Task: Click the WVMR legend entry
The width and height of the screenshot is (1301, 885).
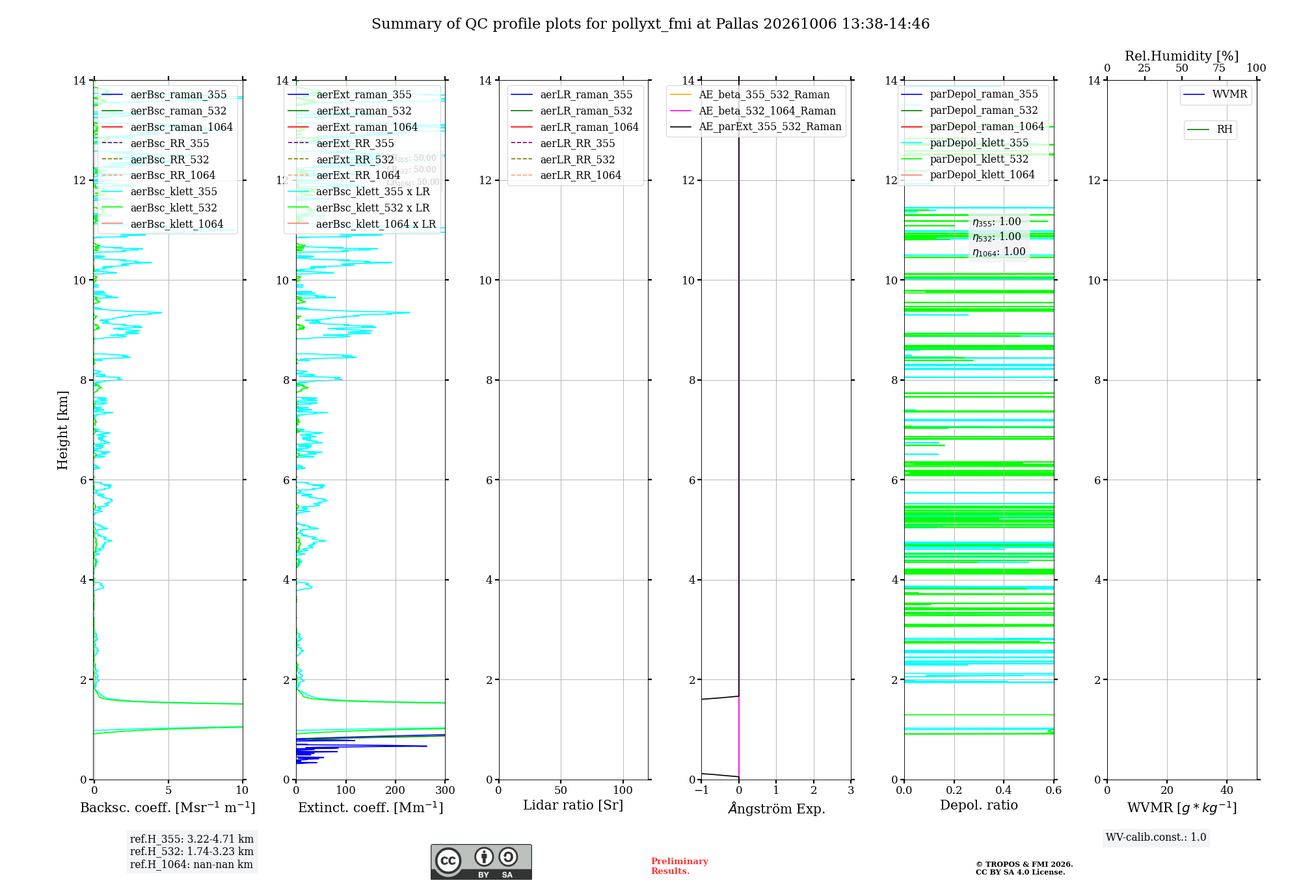Action: click(x=1216, y=94)
